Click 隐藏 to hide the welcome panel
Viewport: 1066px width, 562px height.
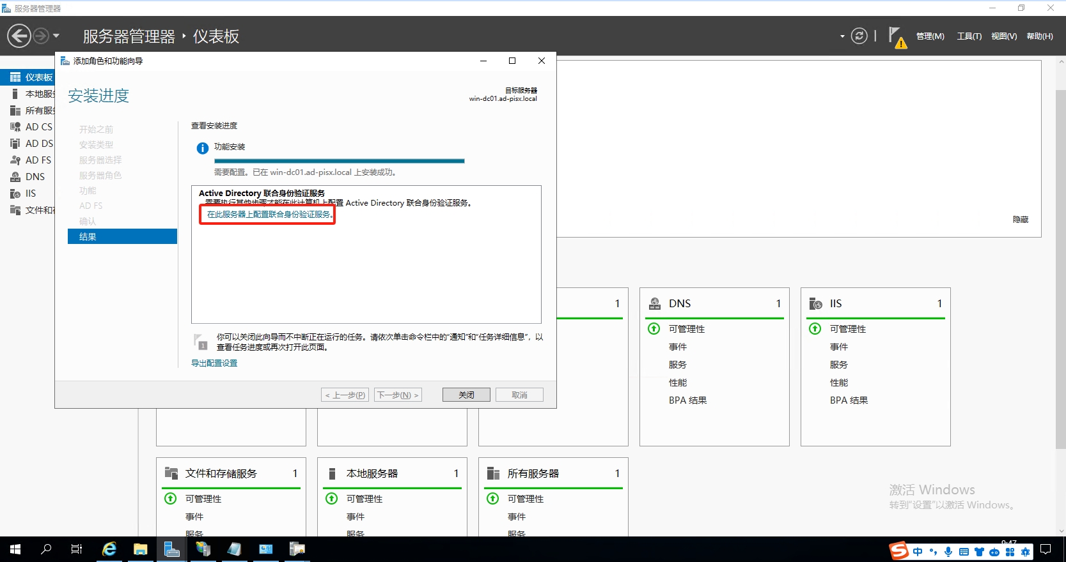[1020, 220]
